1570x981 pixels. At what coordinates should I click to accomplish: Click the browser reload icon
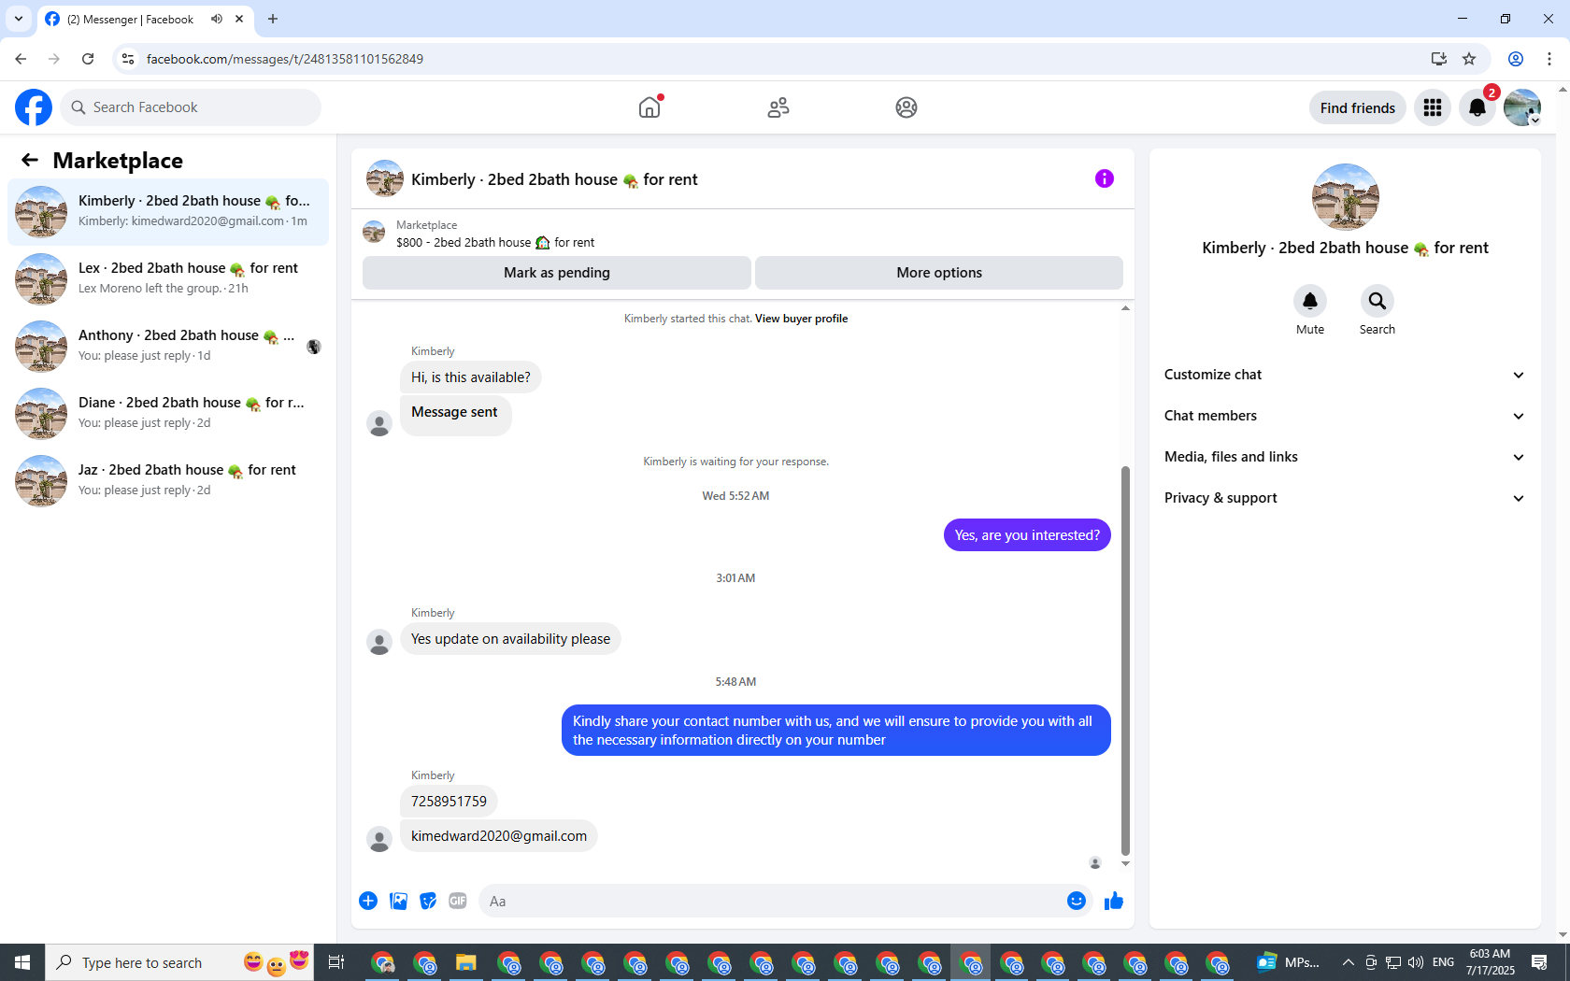(x=88, y=59)
